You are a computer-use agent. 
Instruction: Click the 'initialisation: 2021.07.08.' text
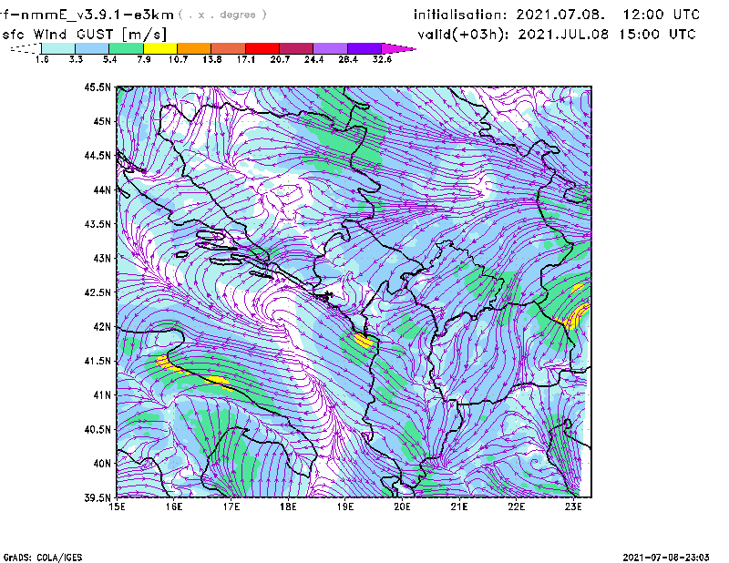click(x=509, y=15)
